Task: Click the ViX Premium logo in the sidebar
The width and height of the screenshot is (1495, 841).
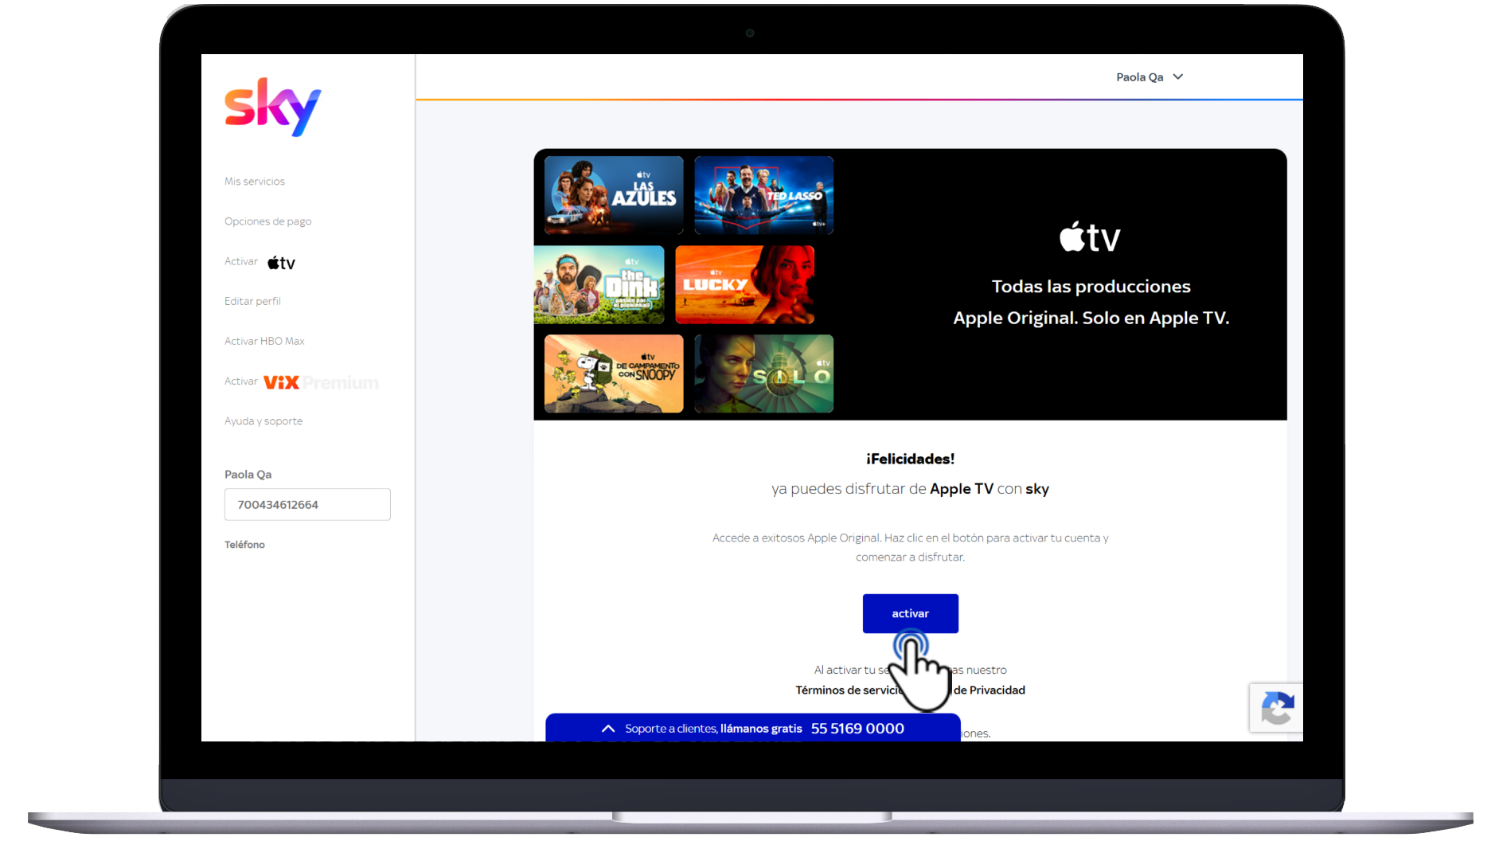Action: pos(321,382)
